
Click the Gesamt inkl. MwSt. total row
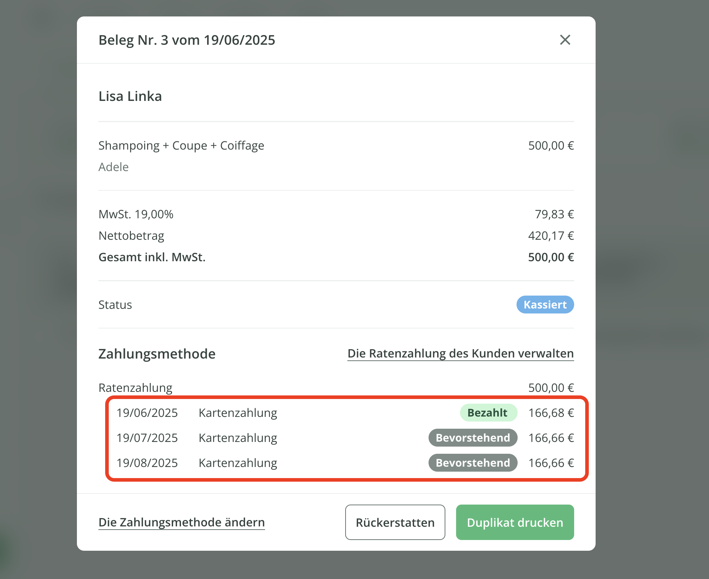click(x=152, y=257)
